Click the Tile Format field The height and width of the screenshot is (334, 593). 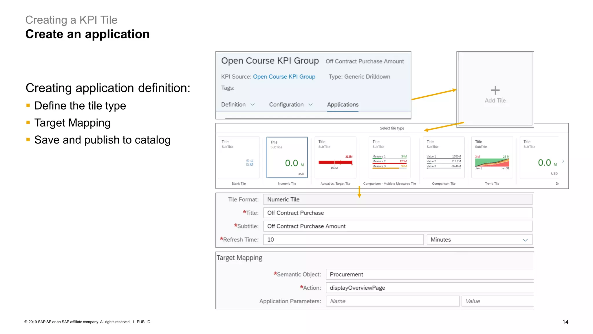click(398, 199)
